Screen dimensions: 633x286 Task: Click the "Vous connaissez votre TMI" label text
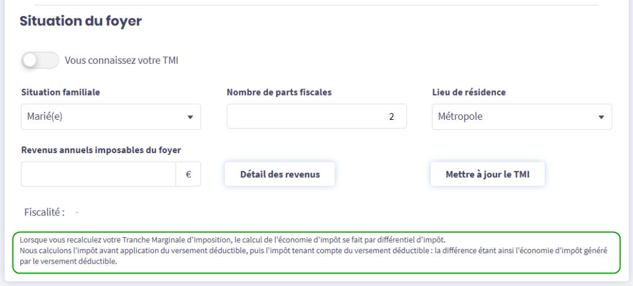coord(122,61)
